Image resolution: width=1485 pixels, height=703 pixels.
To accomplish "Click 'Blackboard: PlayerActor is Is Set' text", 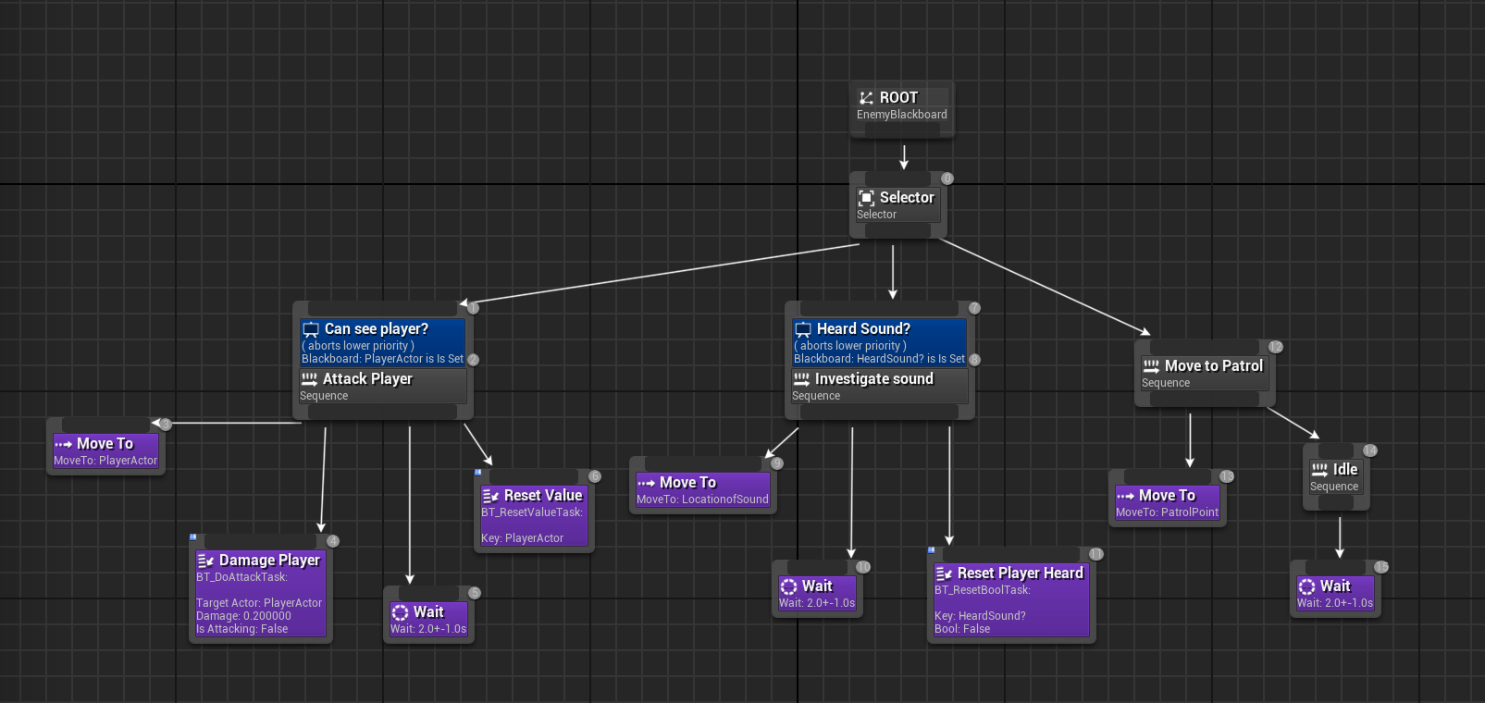I will (x=382, y=359).
